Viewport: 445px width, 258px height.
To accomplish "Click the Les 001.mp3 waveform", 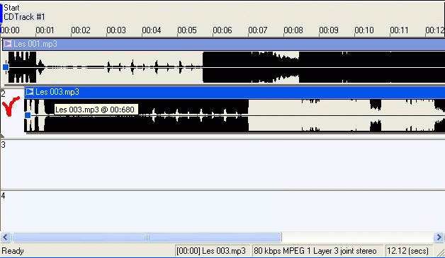I will [x=224, y=67].
